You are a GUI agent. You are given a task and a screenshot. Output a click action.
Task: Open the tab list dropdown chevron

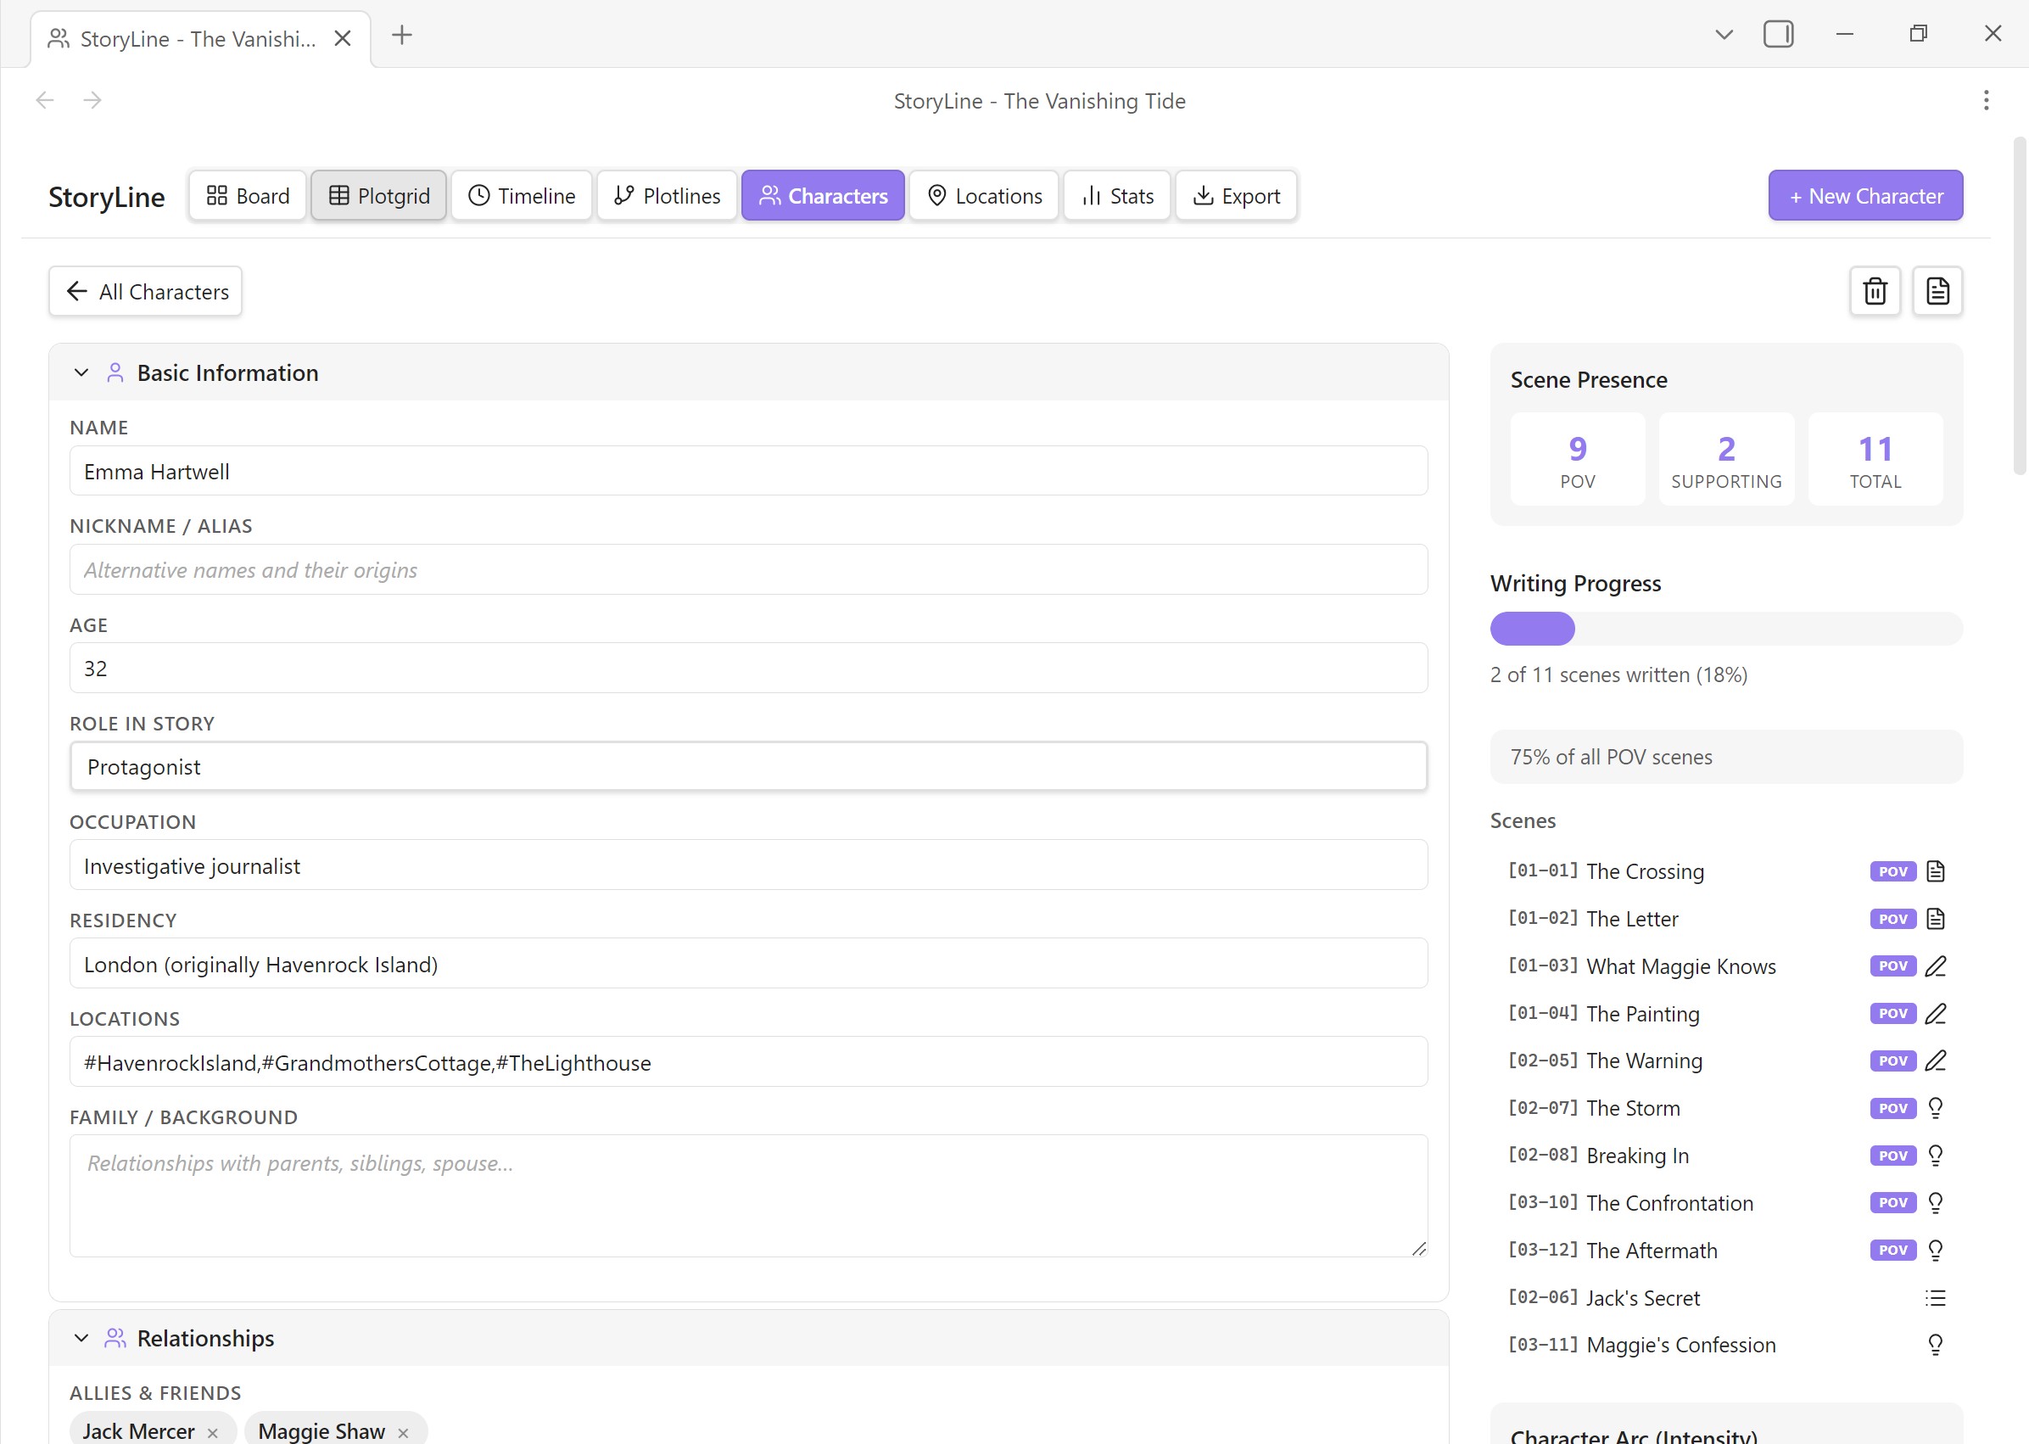(1724, 35)
